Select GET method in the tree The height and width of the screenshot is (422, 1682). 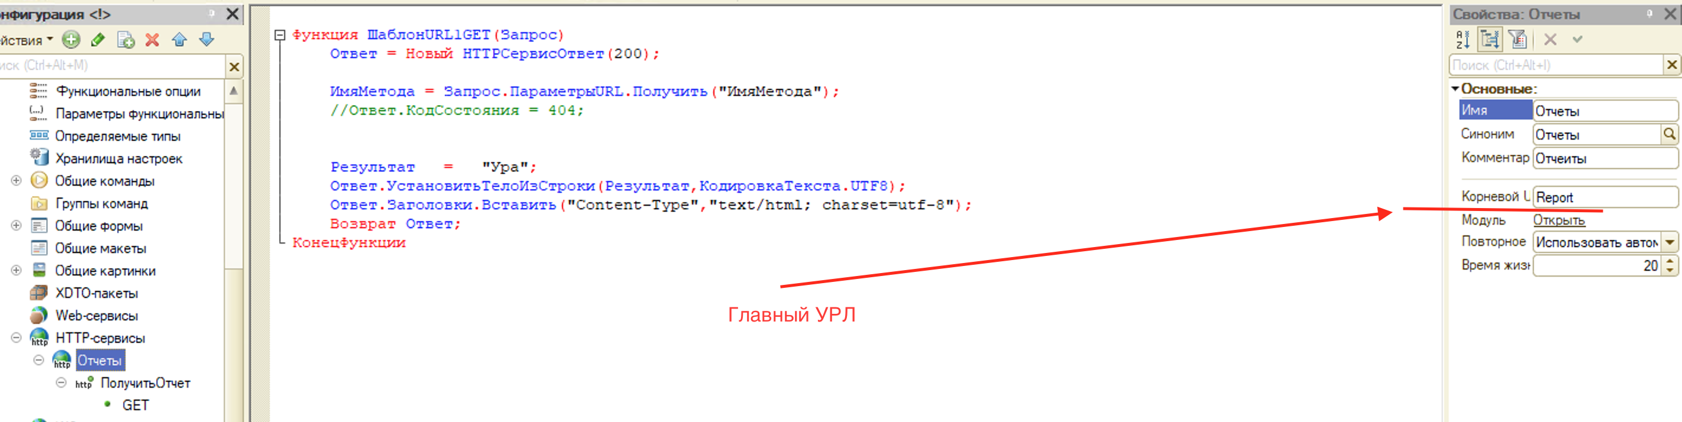tap(135, 405)
